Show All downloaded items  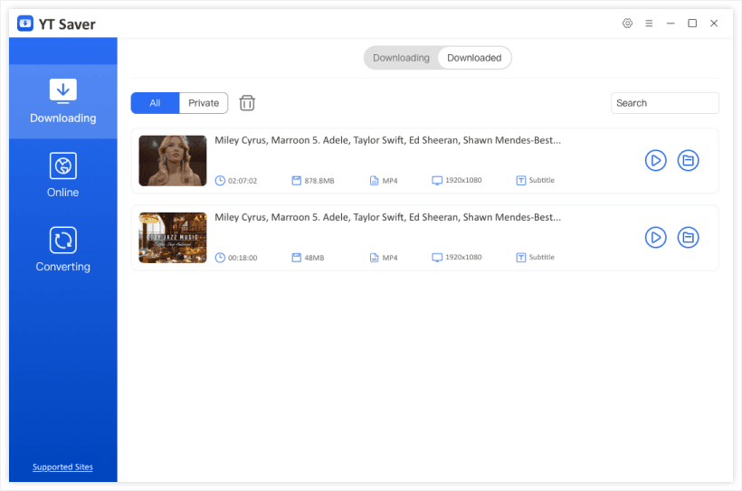click(156, 103)
